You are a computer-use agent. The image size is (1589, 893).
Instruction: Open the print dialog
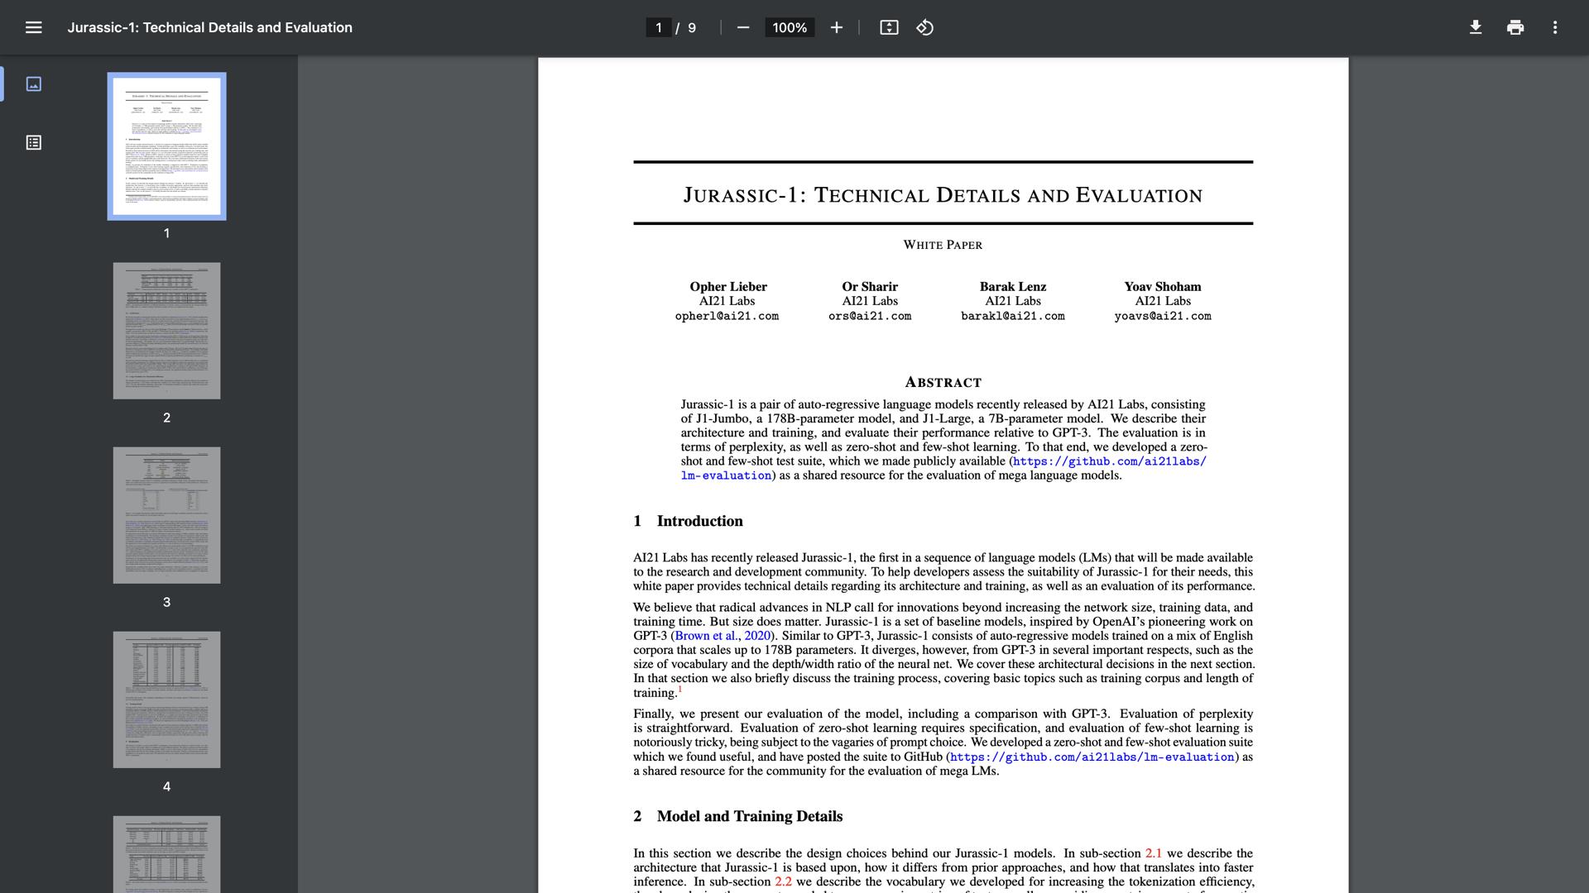click(x=1515, y=27)
